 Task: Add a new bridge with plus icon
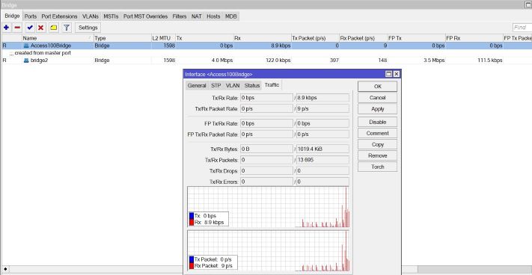point(6,28)
